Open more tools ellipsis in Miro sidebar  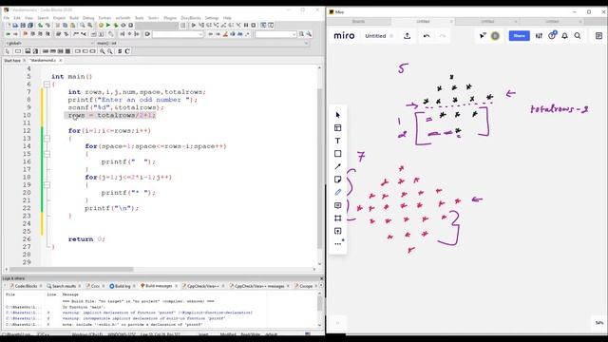(x=338, y=244)
